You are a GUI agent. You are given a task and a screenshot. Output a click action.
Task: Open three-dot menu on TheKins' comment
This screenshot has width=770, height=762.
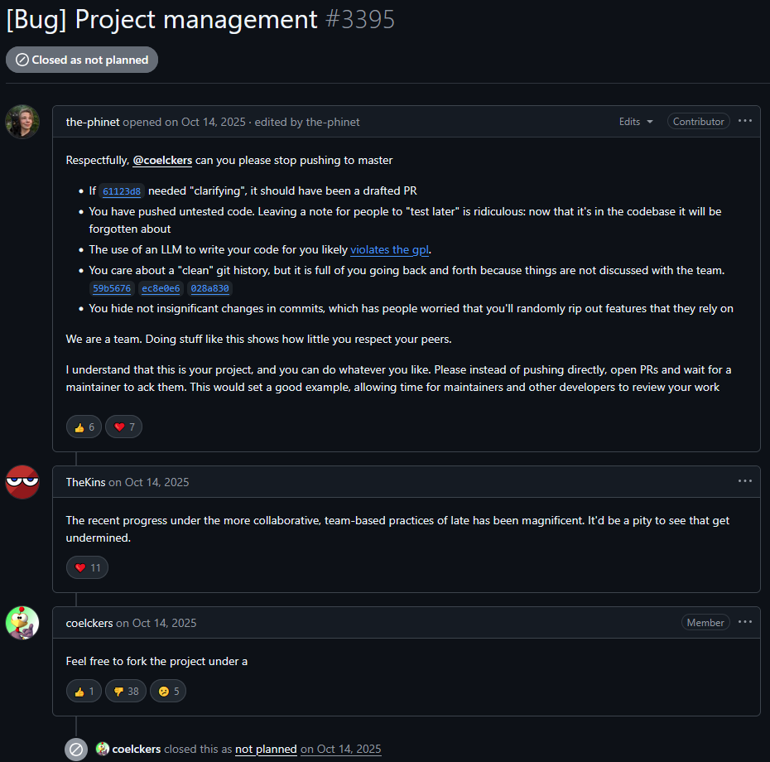point(745,481)
